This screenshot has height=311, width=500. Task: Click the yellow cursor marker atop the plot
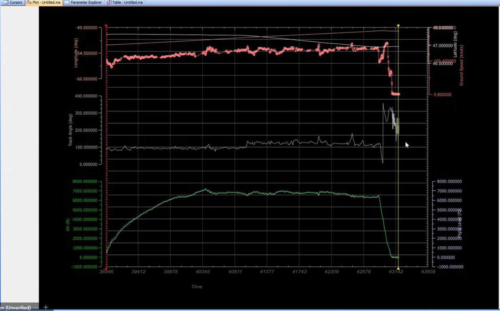coord(398,26)
